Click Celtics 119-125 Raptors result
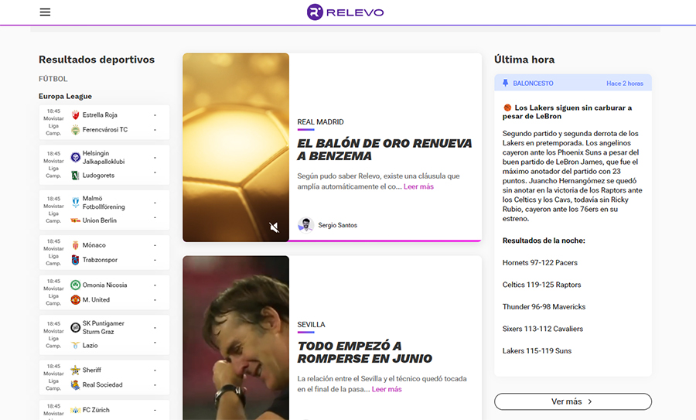The image size is (696, 420). point(541,285)
